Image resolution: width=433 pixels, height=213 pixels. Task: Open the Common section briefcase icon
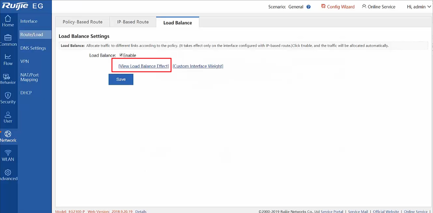[x=8, y=38]
